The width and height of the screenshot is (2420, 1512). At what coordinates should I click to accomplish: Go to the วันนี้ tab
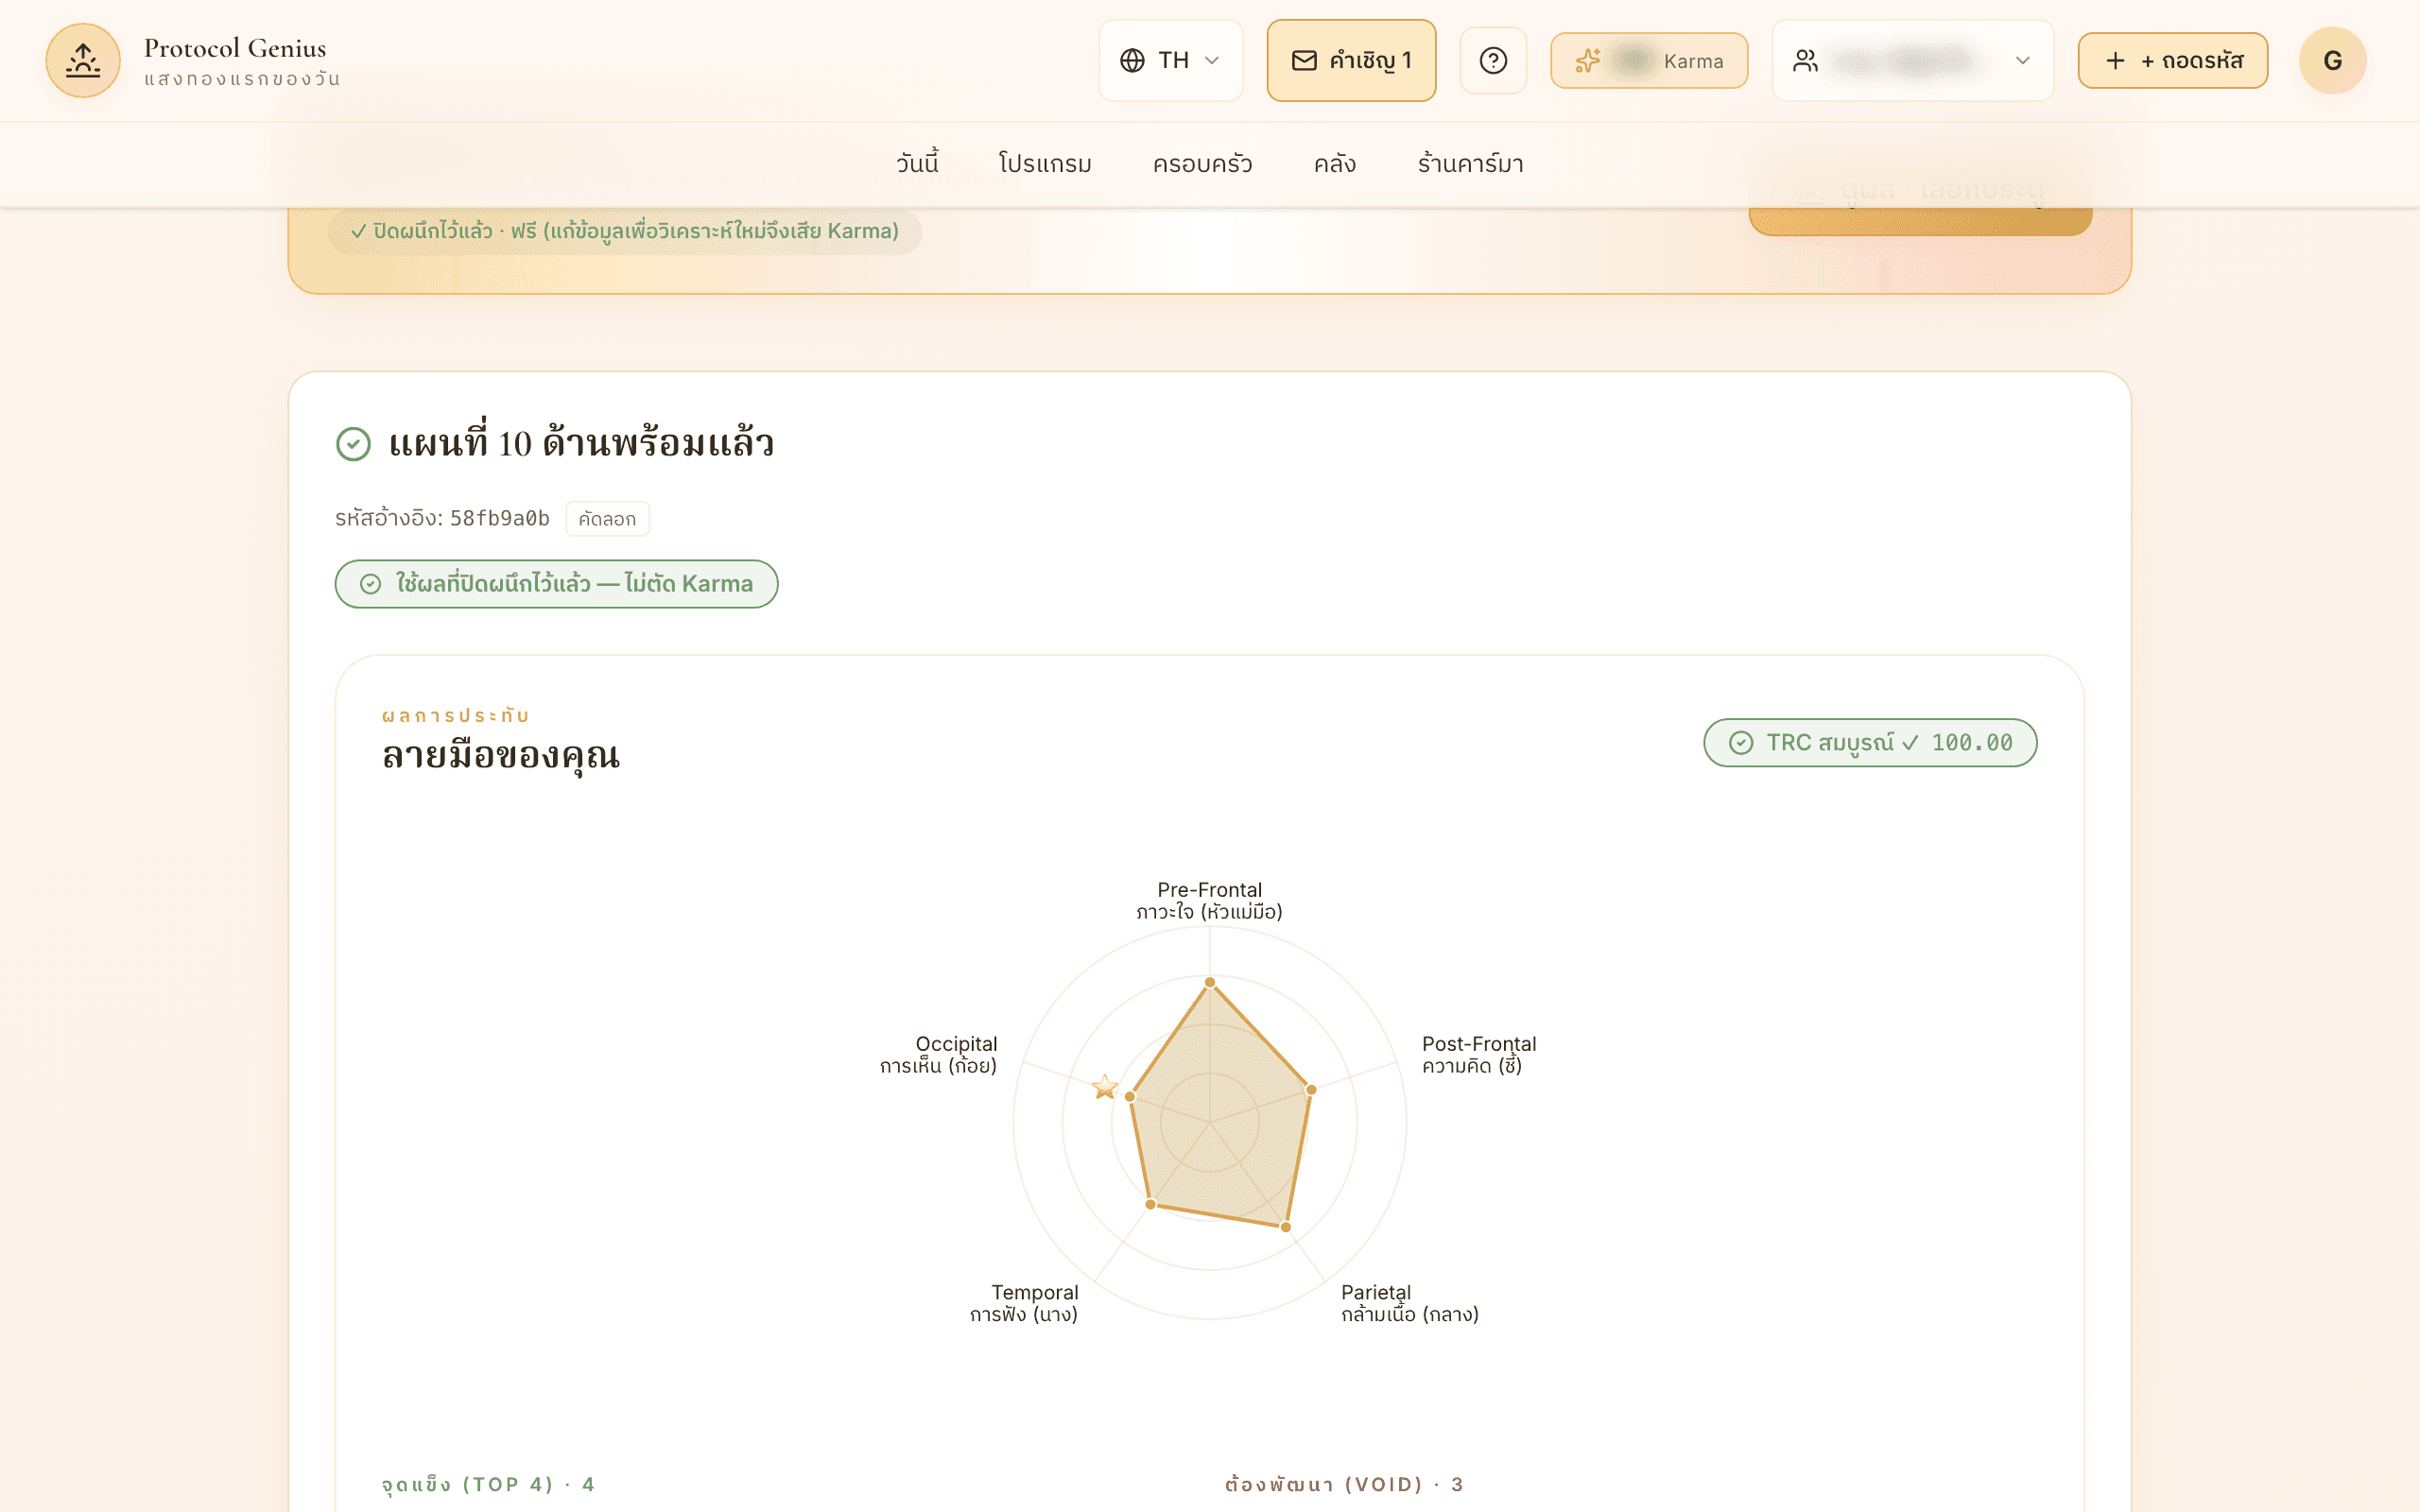917,163
